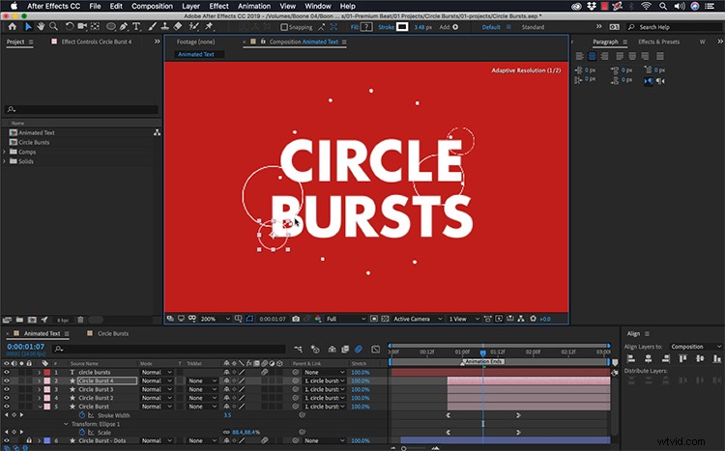Toggle visibility of Circle Burst 3 layer
The height and width of the screenshot is (451, 725).
pyautogui.click(x=7, y=389)
